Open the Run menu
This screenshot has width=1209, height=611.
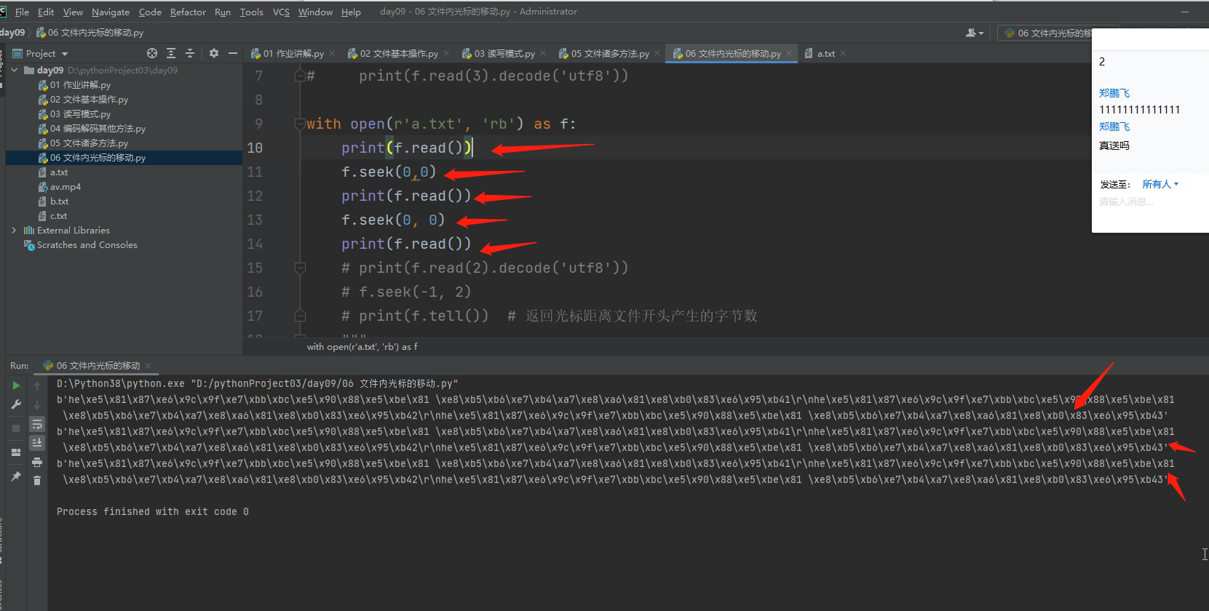tap(223, 12)
